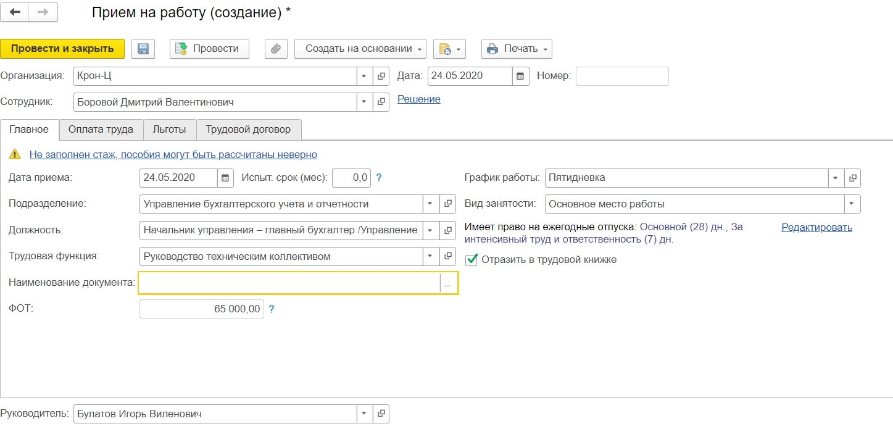
Task: Open the Трудовой договор tab
Action: (x=248, y=130)
